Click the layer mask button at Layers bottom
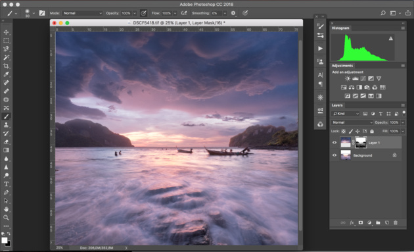This screenshot has width=414, height=252. (x=361, y=222)
